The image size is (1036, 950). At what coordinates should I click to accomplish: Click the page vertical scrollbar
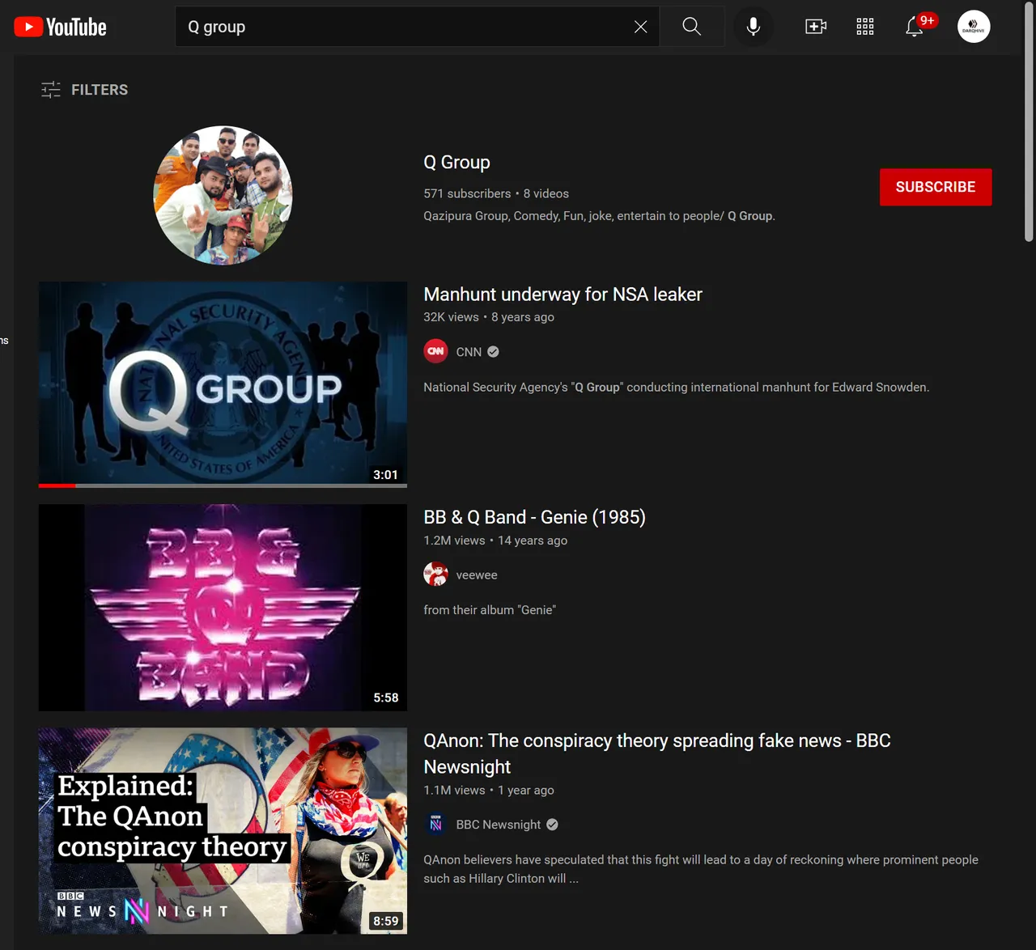pos(1029,121)
